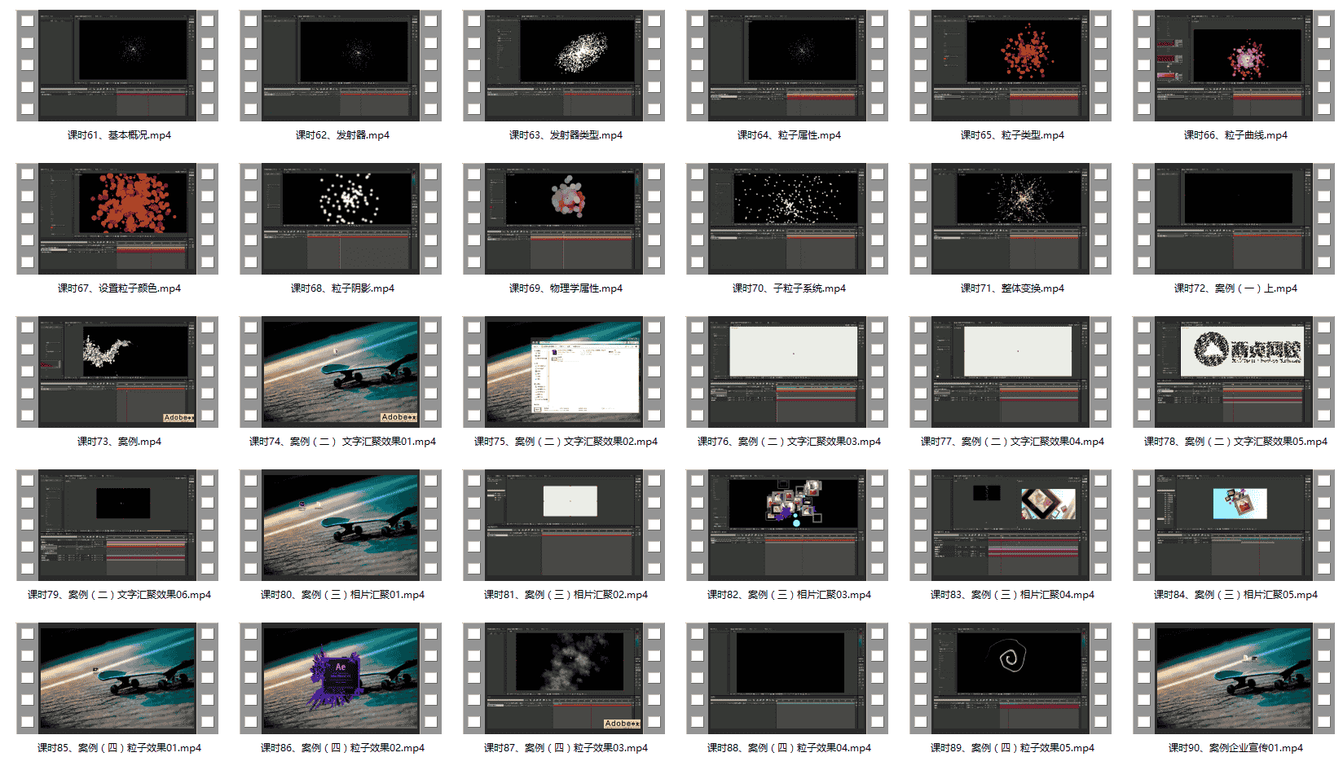Select the 课时61、基本概况.mp4 video thumbnail
The image size is (1343, 757).
click(x=117, y=66)
